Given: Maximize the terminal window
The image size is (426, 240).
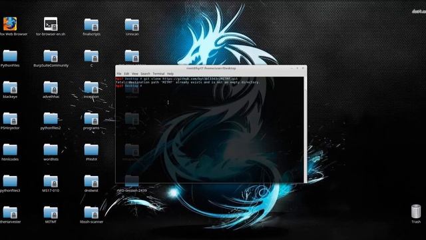Looking at the screenshot, I should point(298,68).
